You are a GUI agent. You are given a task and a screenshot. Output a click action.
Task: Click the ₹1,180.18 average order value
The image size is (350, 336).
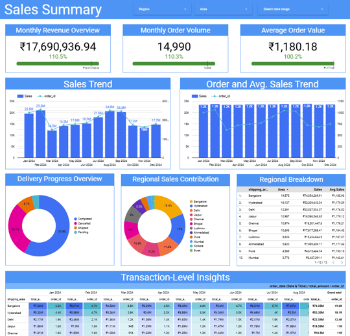(x=292, y=47)
